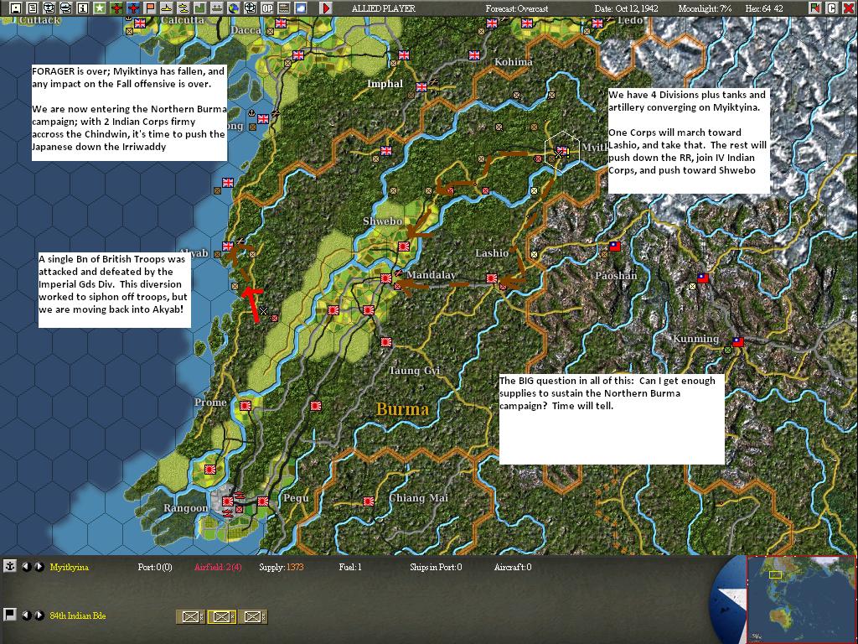This screenshot has height=644, width=858.
Task: Click the green factory industry icon
Action: [199, 8]
